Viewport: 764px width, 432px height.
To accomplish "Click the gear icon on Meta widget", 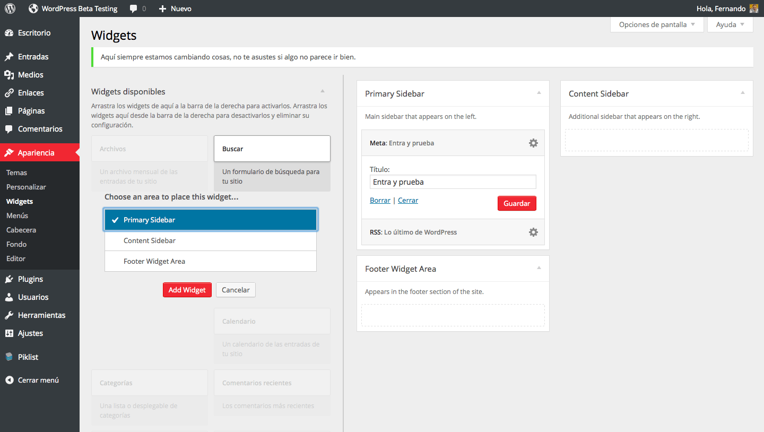I will pyautogui.click(x=533, y=143).
